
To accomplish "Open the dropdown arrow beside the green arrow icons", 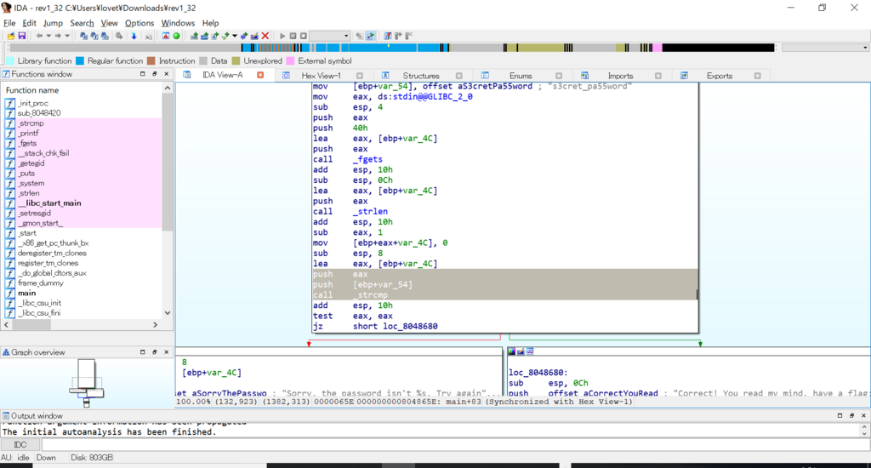I will tap(235, 36).
